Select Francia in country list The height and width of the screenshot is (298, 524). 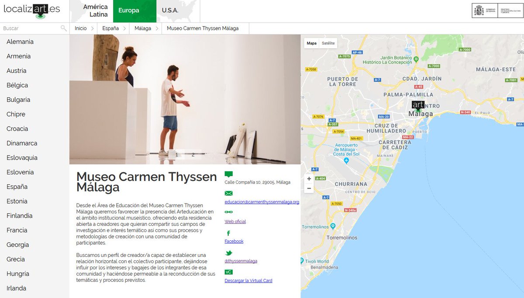click(x=17, y=230)
